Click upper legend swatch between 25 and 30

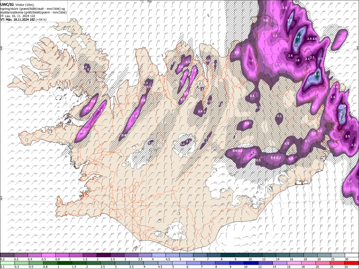pos(338,255)
